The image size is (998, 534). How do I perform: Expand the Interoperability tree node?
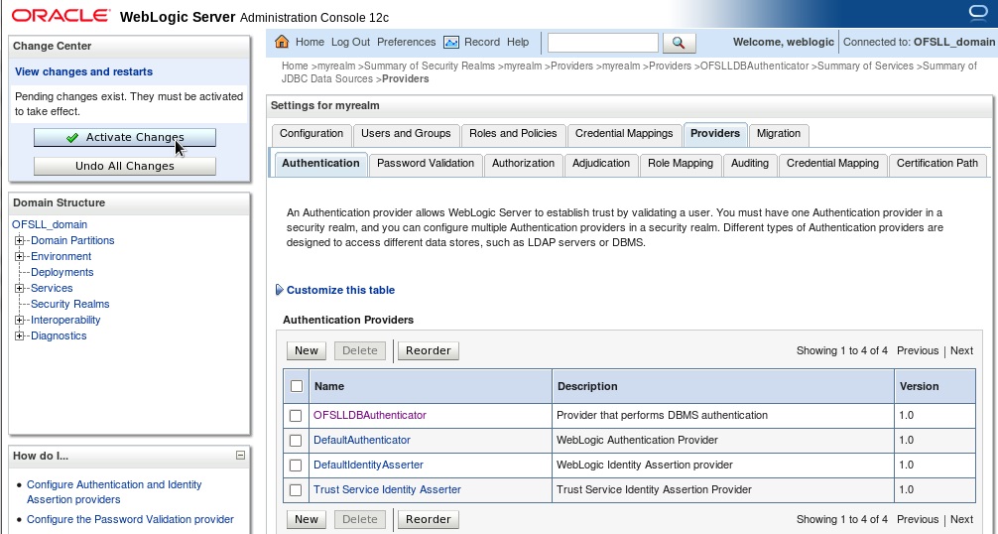(x=19, y=321)
